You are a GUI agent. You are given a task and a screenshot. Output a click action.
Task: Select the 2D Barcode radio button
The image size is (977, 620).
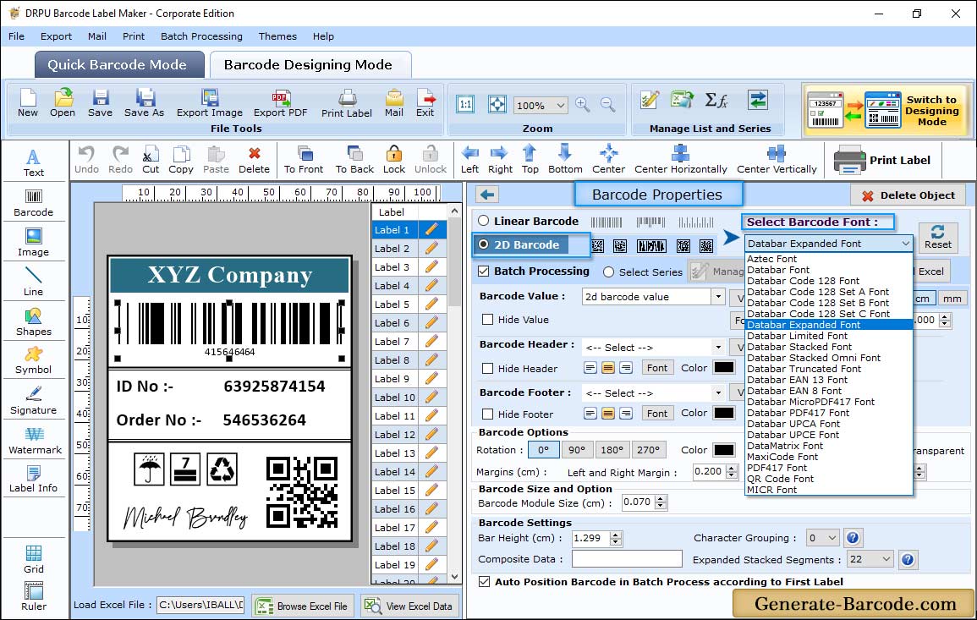(x=484, y=244)
